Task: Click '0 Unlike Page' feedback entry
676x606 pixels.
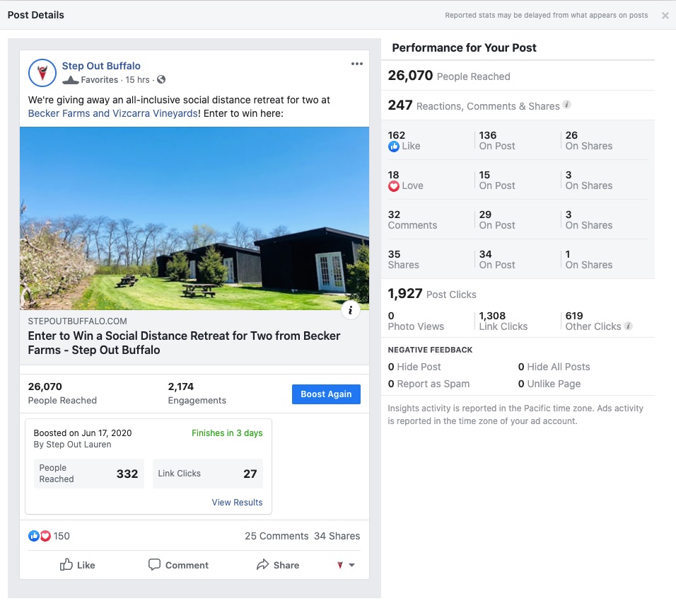Action: point(549,384)
